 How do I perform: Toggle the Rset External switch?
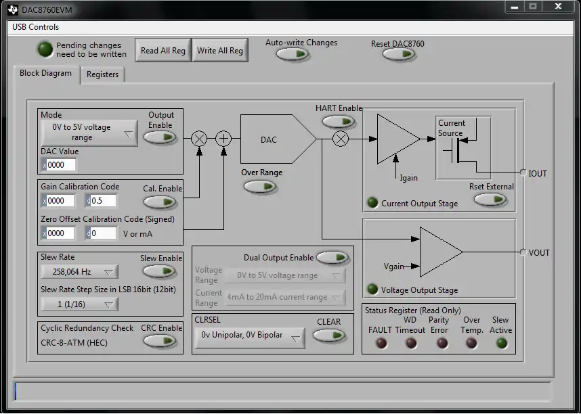click(490, 200)
